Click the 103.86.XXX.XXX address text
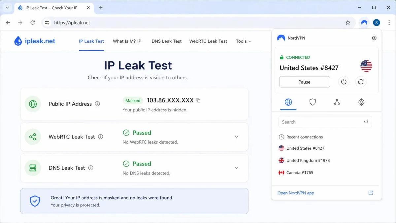 [x=170, y=100]
